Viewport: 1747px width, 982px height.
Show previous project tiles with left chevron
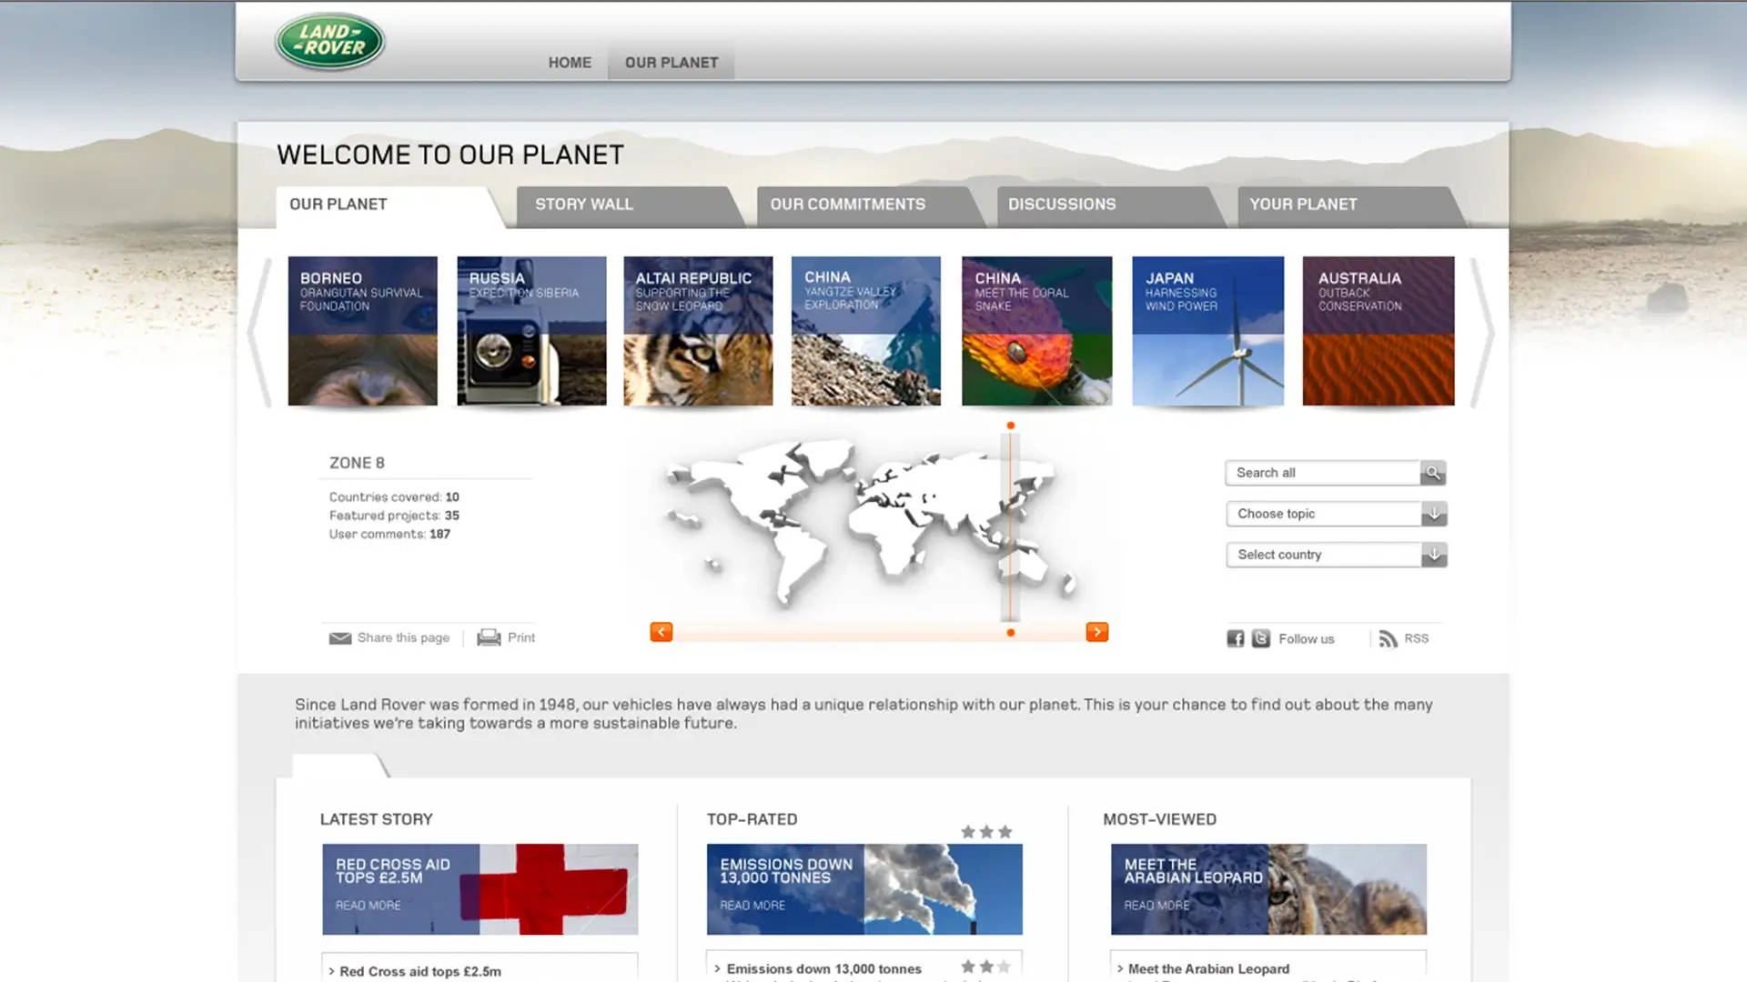click(x=260, y=333)
